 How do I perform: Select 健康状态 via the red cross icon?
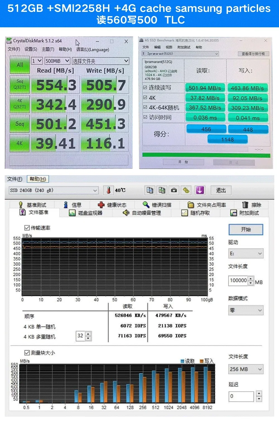[101, 204]
